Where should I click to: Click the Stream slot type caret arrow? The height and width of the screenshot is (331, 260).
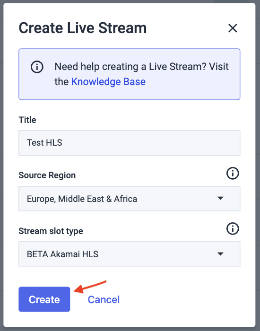[220, 254]
